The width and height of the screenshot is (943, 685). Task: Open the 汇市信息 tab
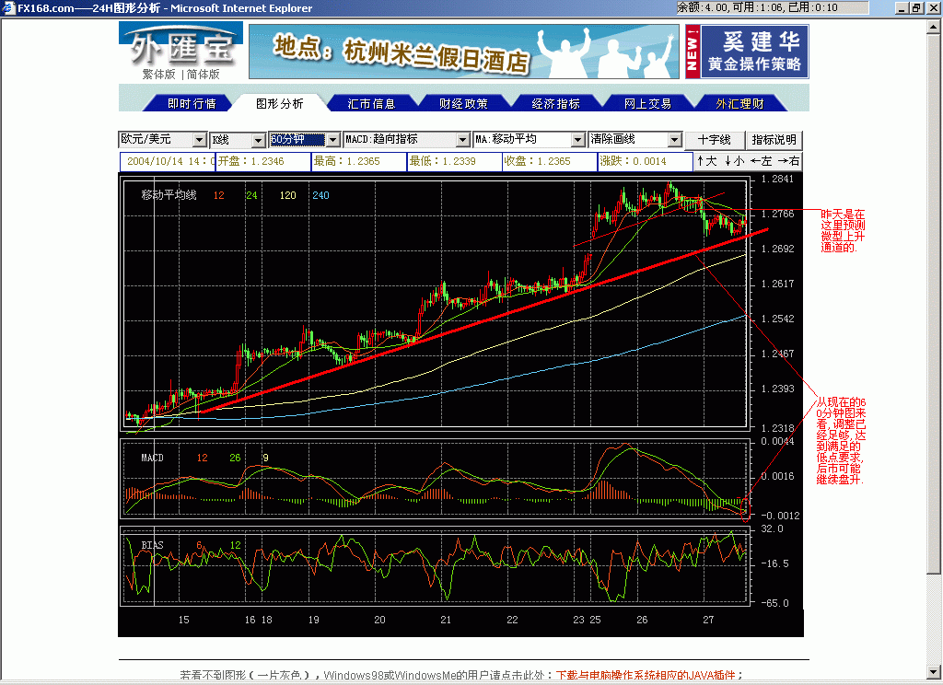point(371,103)
